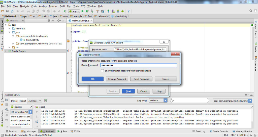The image size is (258, 137).
Task: Click the Make Project build icon
Action: pos(65,11)
